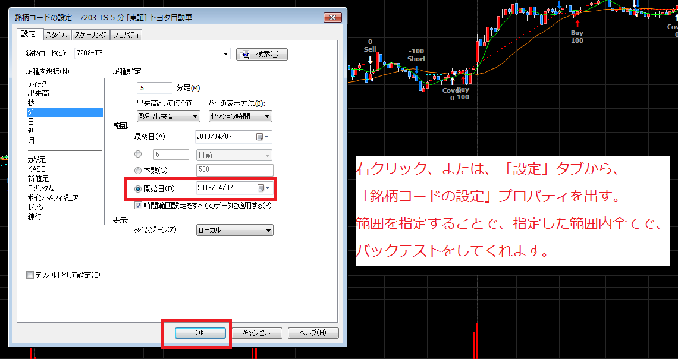
Task: Select レンジ in chart type list
Action: [65, 207]
